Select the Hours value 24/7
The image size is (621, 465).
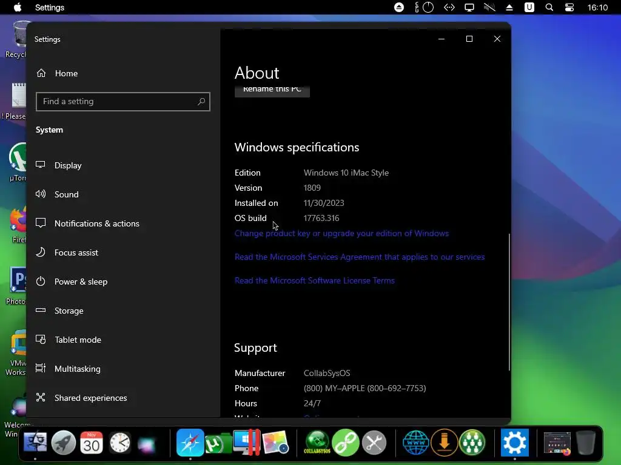pyautogui.click(x=312, y=403)
